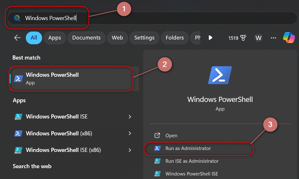Select Run ISE as Administrator

point(192,161)
